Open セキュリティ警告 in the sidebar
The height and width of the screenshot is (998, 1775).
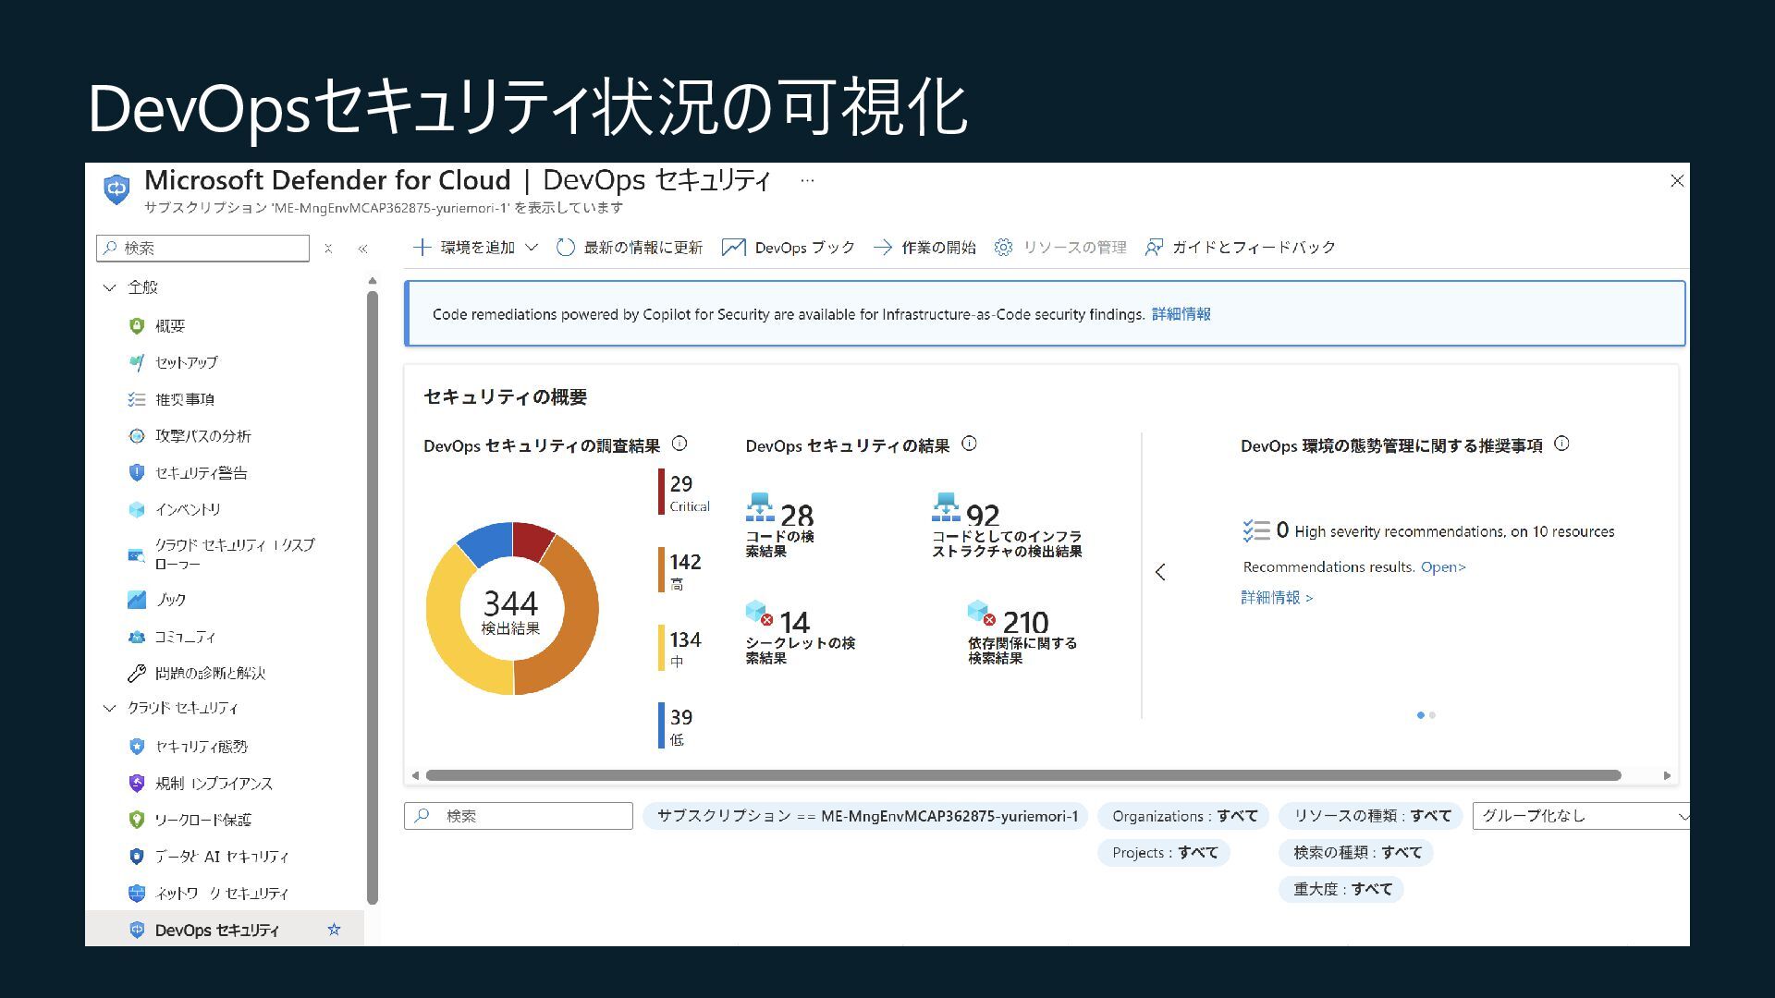click(201, 473)
